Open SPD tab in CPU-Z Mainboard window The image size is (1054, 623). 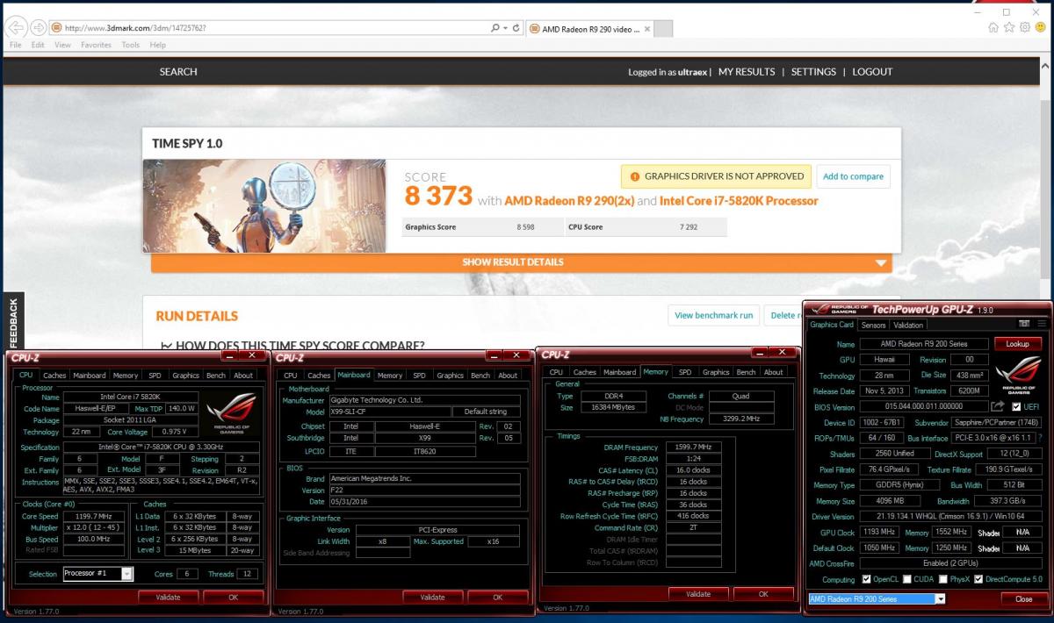(x=419, y=376)
